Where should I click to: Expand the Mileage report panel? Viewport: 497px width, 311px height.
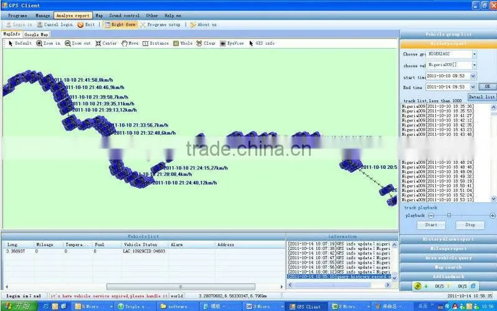(448, 249)
